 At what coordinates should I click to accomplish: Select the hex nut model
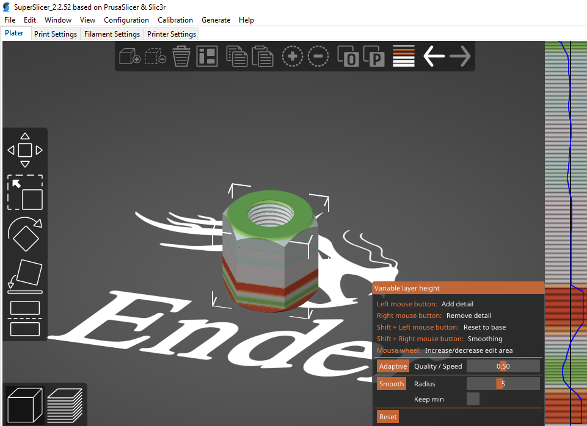pyautogui.click(x=271, y=251)
